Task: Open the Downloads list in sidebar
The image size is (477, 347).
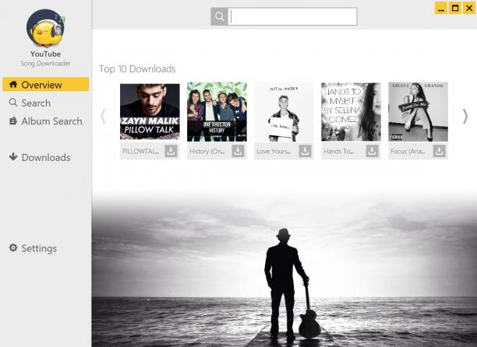Action: tap(40, 157)
